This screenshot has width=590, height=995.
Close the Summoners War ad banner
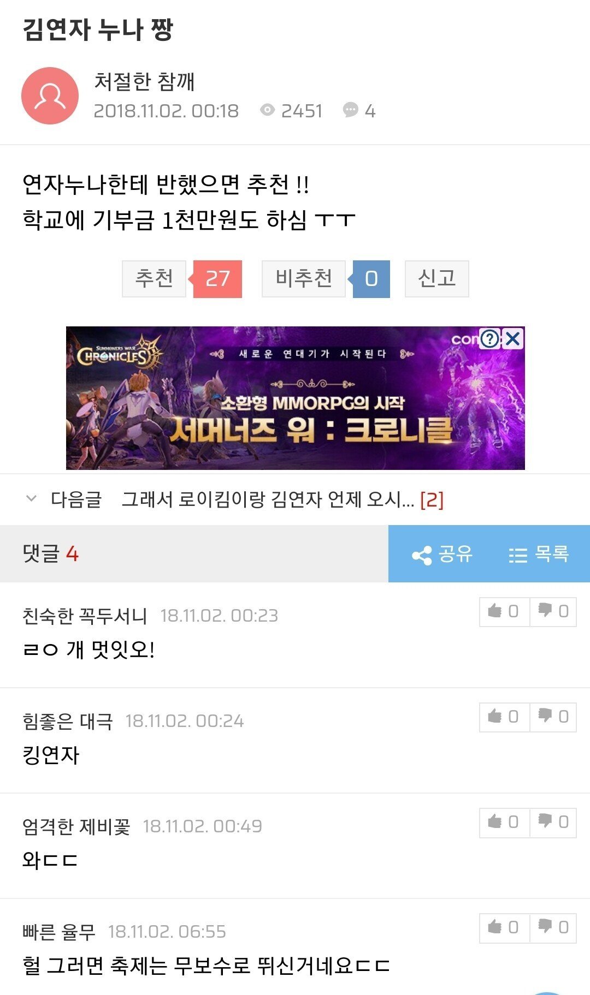513,339
